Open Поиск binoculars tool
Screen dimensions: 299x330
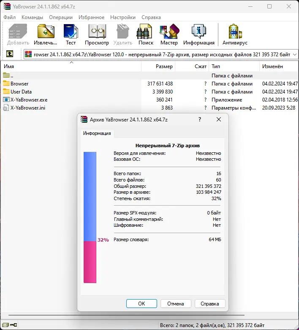(x=144, y=31)
